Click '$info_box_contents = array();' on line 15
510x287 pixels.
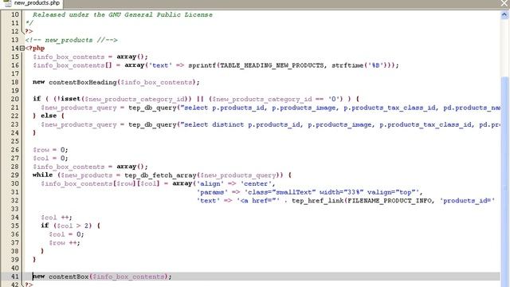click(90, 57)
